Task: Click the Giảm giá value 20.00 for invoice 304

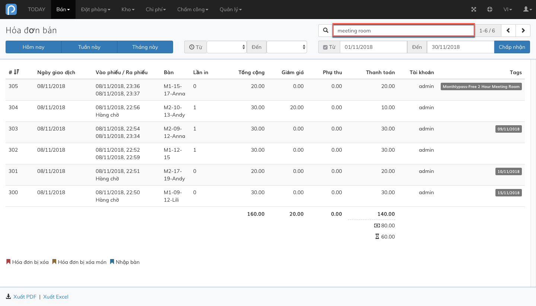Action: (297, 107)
